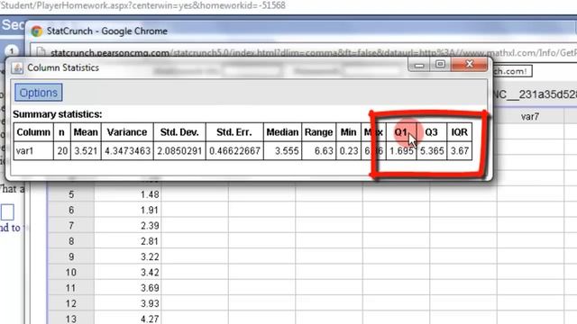This screenshot has width=577, height=324.
Task: Select row 8 header in spreadsheet
Action: tap(71, 241)
